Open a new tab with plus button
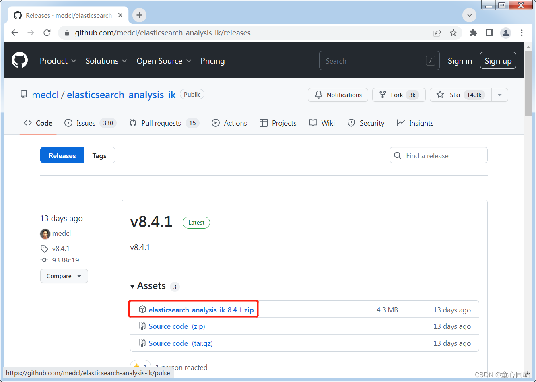Image resolution: width=536 pixels, height=382 pixels. pos(139,15)
